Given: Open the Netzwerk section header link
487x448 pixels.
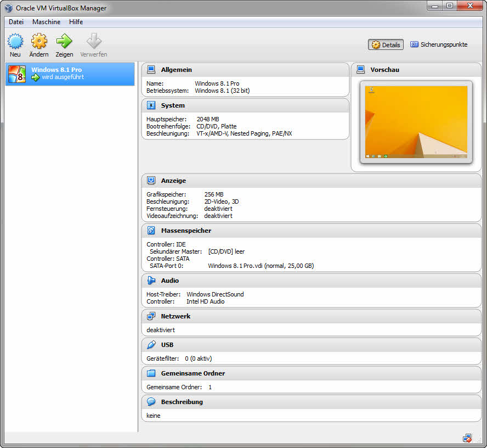Looking at the screenshot, I should [175, 316].
